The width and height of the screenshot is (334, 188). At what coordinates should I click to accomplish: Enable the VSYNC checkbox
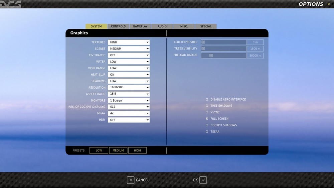(207, 112)
